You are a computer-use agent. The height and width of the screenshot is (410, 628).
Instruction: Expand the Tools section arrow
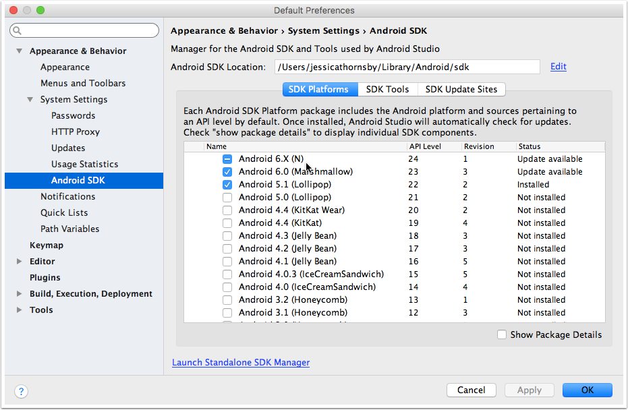point(19,310)
